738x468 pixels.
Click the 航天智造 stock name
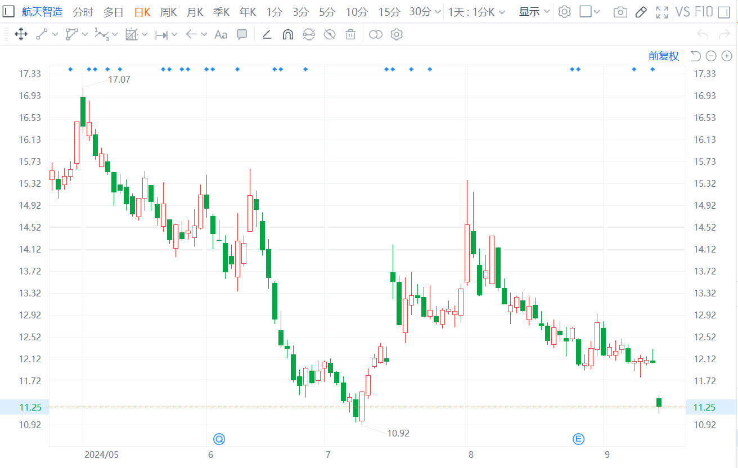click(42, 12)
